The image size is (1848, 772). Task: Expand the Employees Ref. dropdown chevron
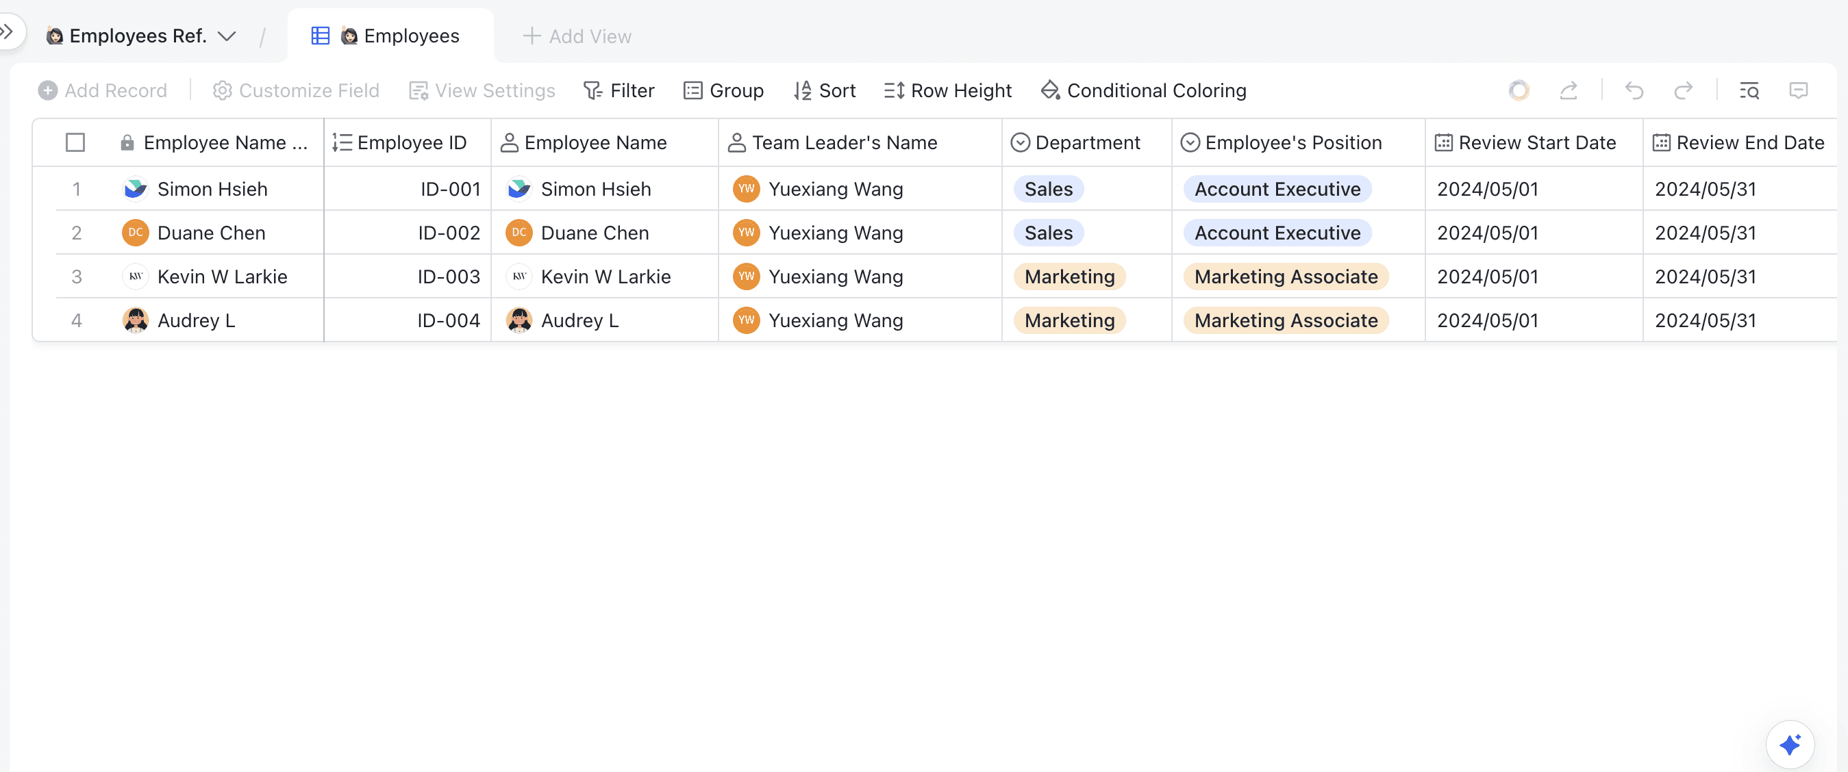coord(227,36)
